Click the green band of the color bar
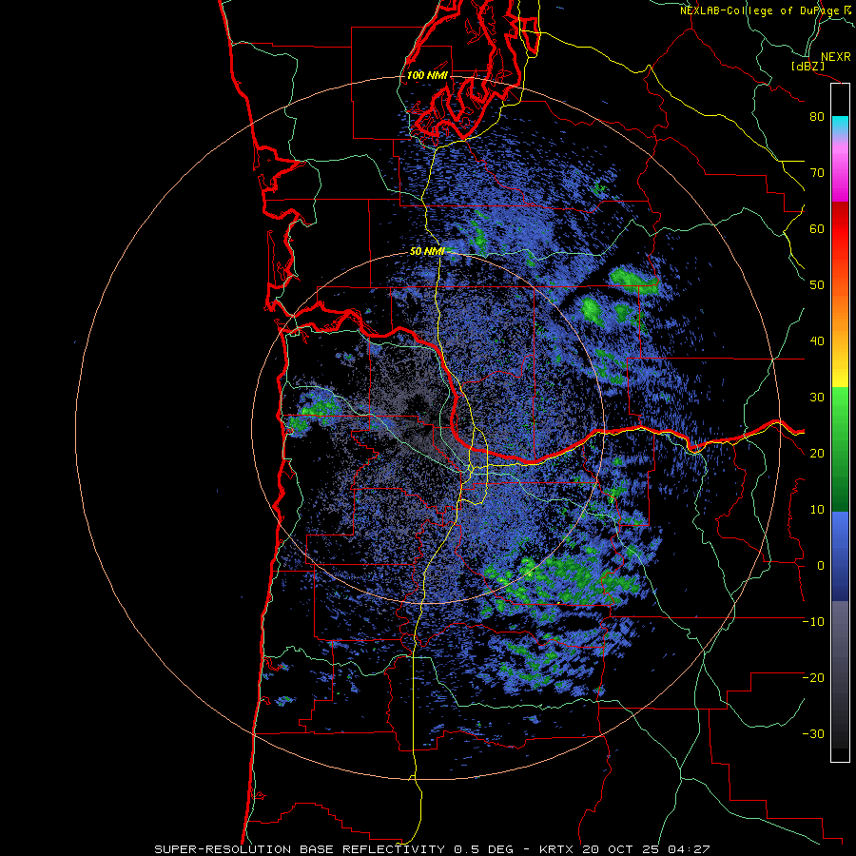 (x=840, y=449)
